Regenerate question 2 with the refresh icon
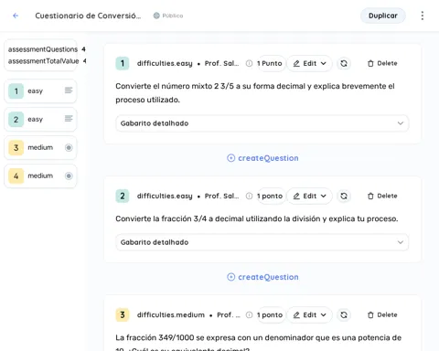Image resolution: width=439 pixels, height=351 pixels. [x=344, y=196]
